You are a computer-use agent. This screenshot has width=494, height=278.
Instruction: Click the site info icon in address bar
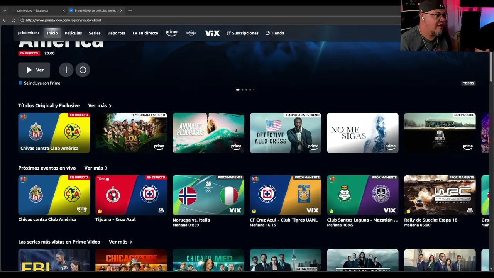(x=22, y=20)
